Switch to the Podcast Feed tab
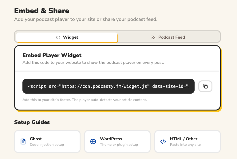The width and height of the screenshot is (237, 159). point(169,37)
